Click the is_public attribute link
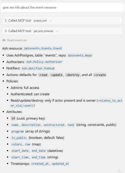 [19, 138]
